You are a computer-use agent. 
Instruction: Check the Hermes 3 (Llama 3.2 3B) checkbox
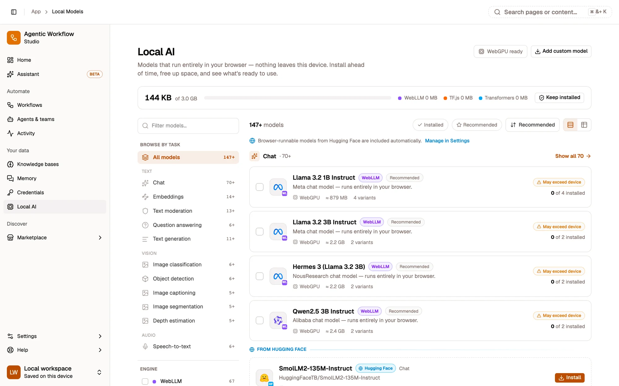tap(260, 276)
